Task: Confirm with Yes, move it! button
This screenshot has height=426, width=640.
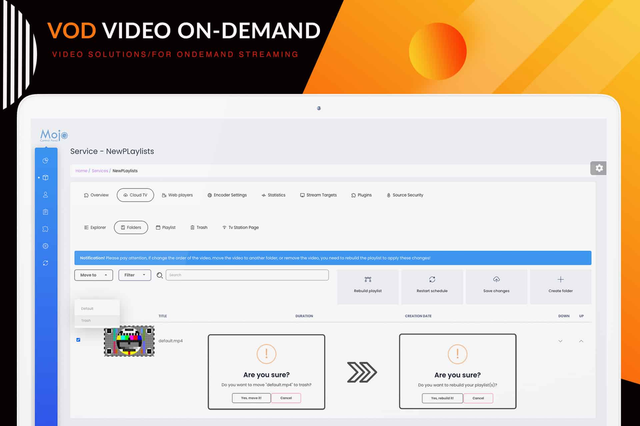Action: [251, 398]
